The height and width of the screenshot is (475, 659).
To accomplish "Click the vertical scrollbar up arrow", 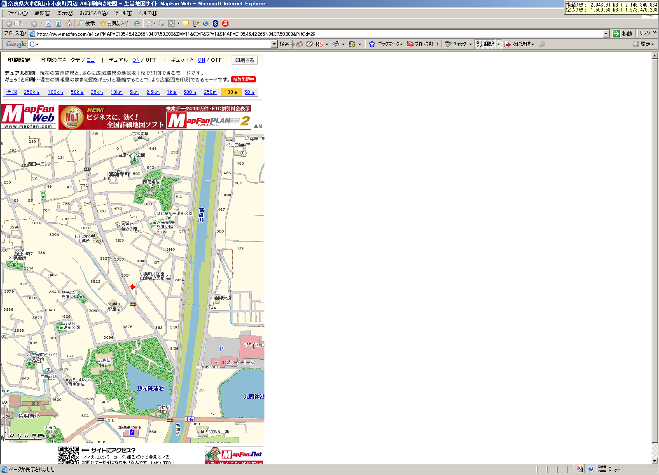I will (655, 56).
